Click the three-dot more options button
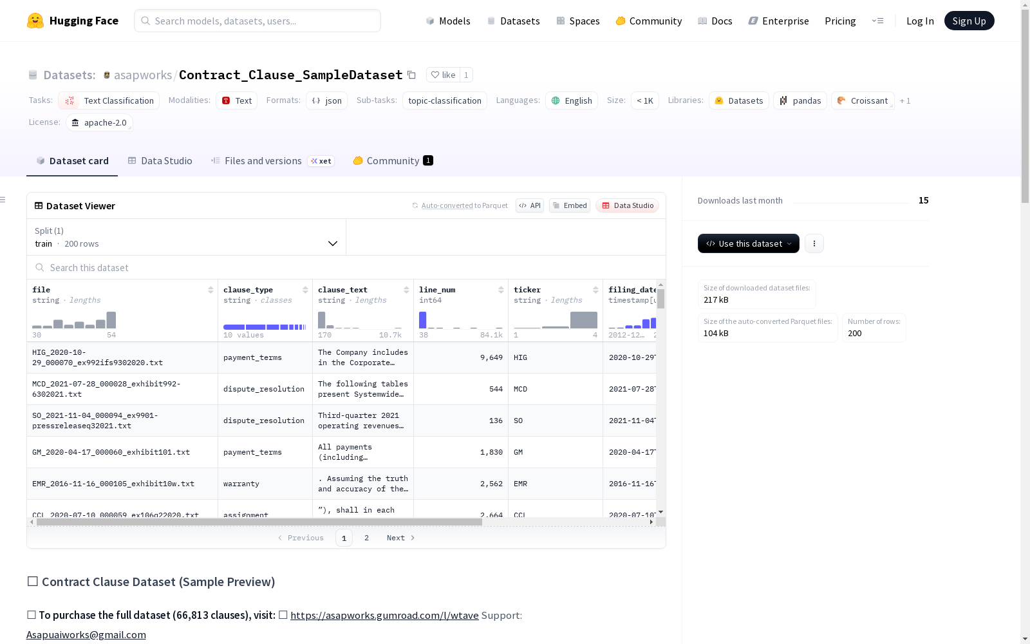Viewport: 1030px width, 644px height. (x=814, y=243)
